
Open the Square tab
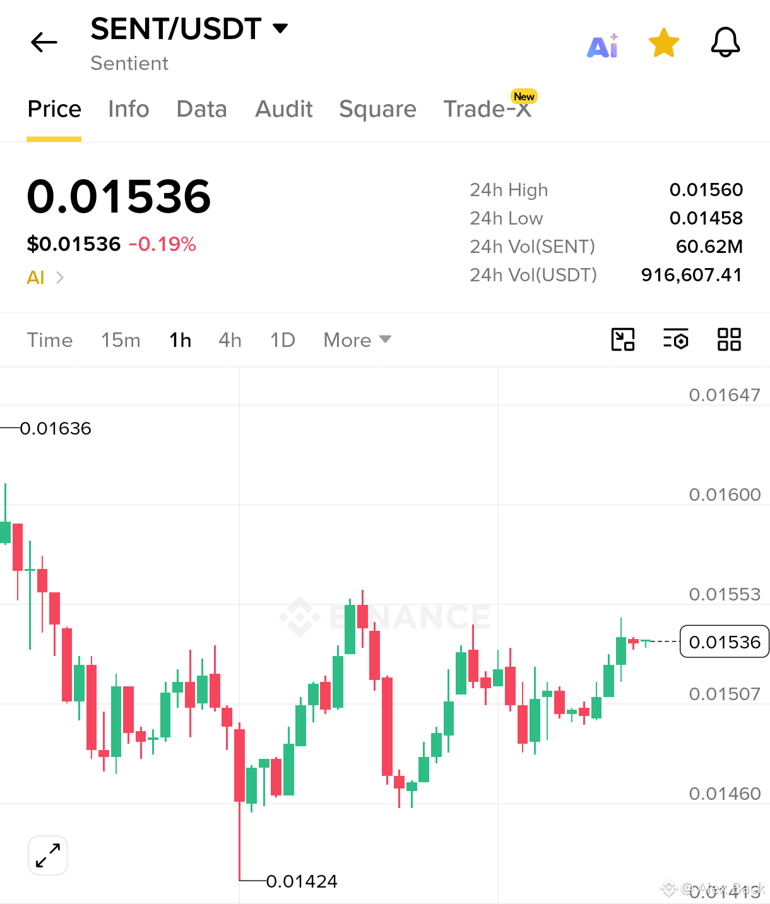pyautogui.click(x=378, y=109)
